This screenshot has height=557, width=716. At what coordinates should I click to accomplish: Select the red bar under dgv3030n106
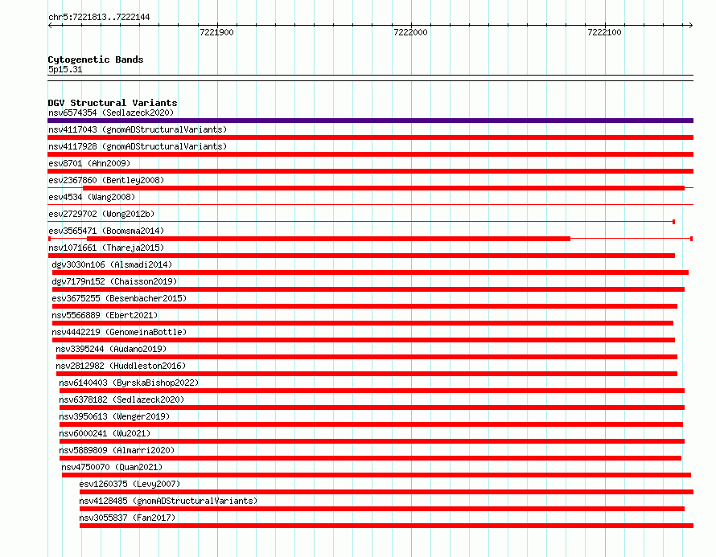click(x=370, y=272)
